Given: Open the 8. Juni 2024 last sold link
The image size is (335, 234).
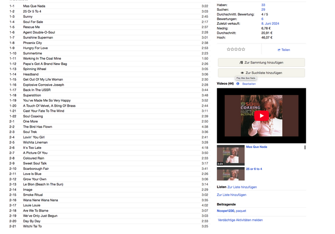Looking at the screenshot, I should coord(270,24).
